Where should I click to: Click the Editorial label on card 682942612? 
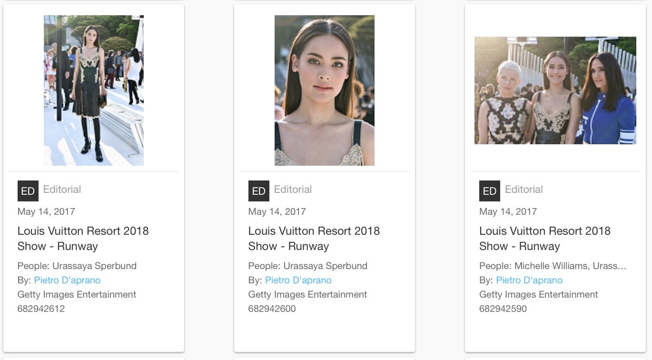(62, 190)
